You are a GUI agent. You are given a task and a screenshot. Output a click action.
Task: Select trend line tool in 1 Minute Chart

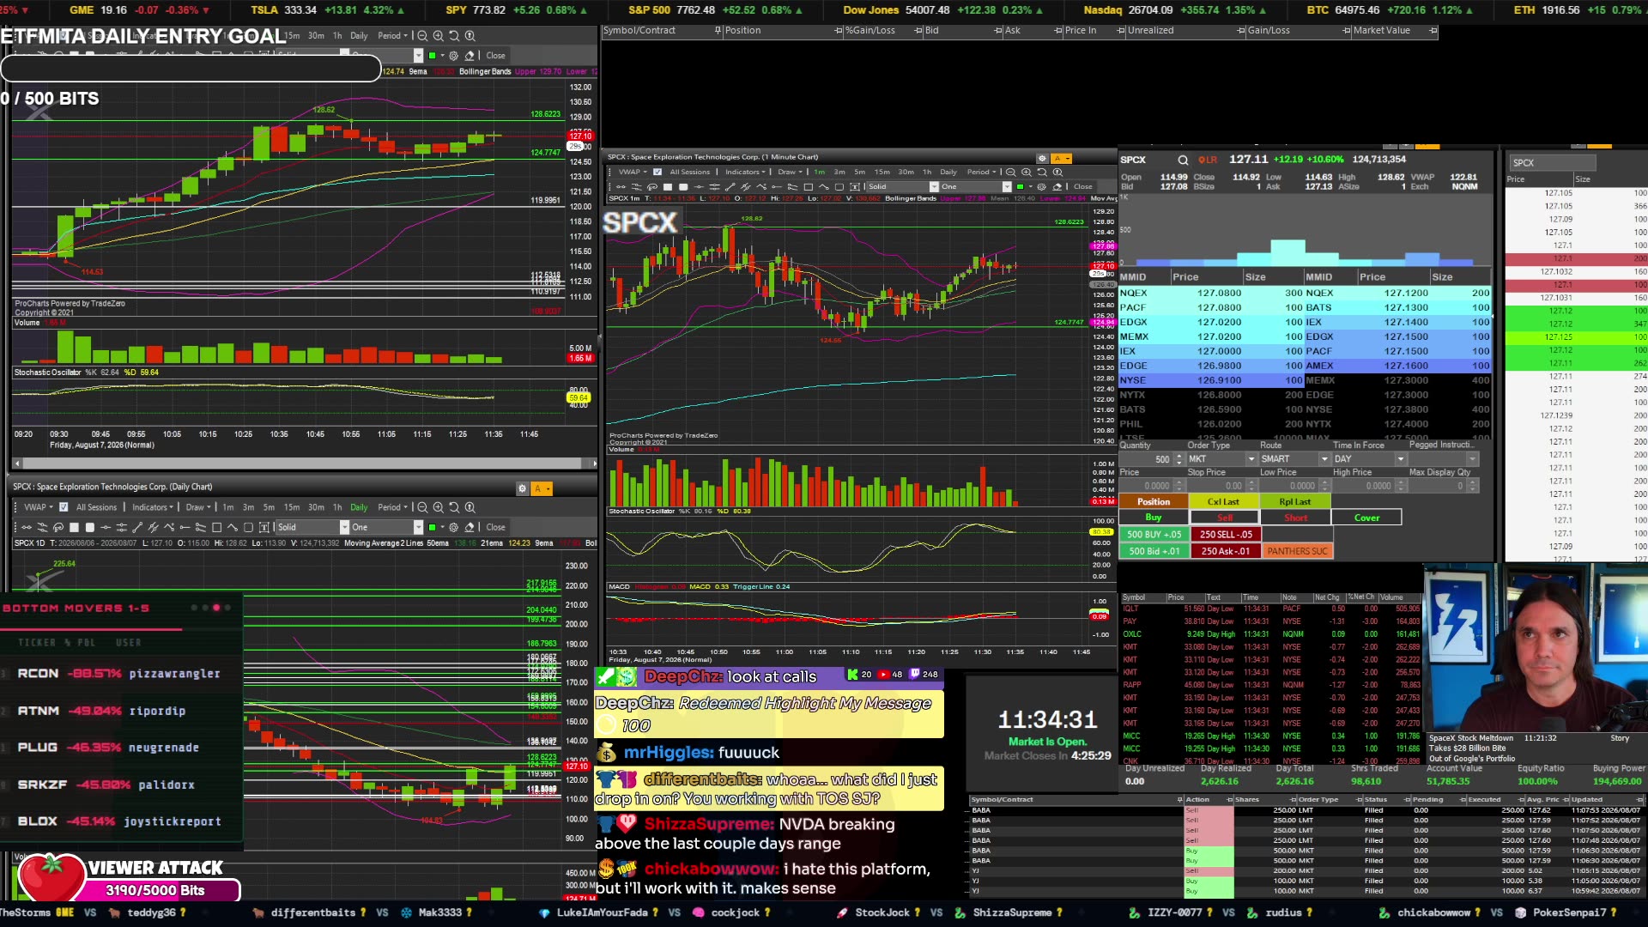point(730,186)
